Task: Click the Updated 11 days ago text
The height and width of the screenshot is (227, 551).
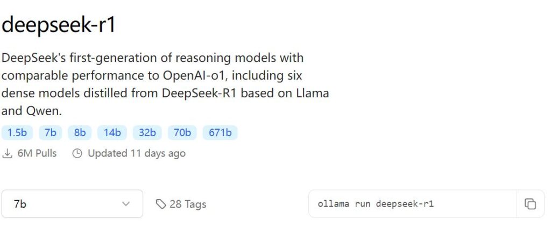Action: (137, 154)
